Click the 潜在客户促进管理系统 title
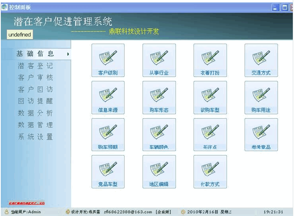 (x=63, y=21)
